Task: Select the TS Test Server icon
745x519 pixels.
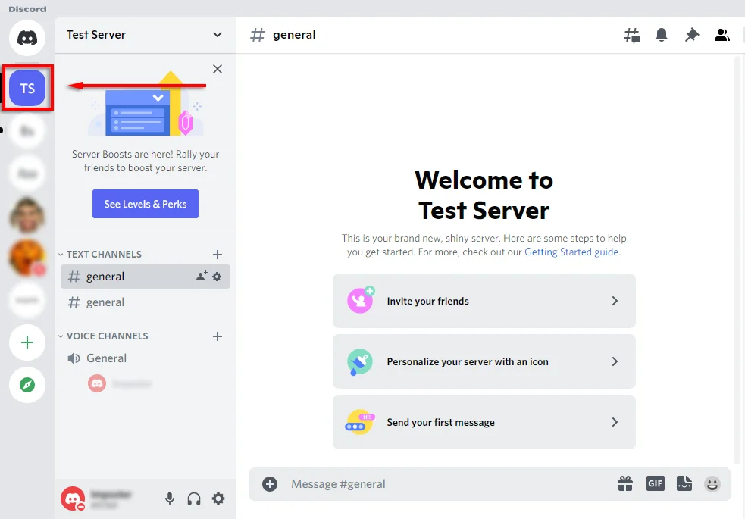Action: click(x=27, y=89)
